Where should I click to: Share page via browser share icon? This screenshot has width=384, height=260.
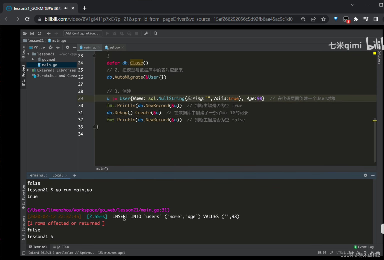coord(313,19)
